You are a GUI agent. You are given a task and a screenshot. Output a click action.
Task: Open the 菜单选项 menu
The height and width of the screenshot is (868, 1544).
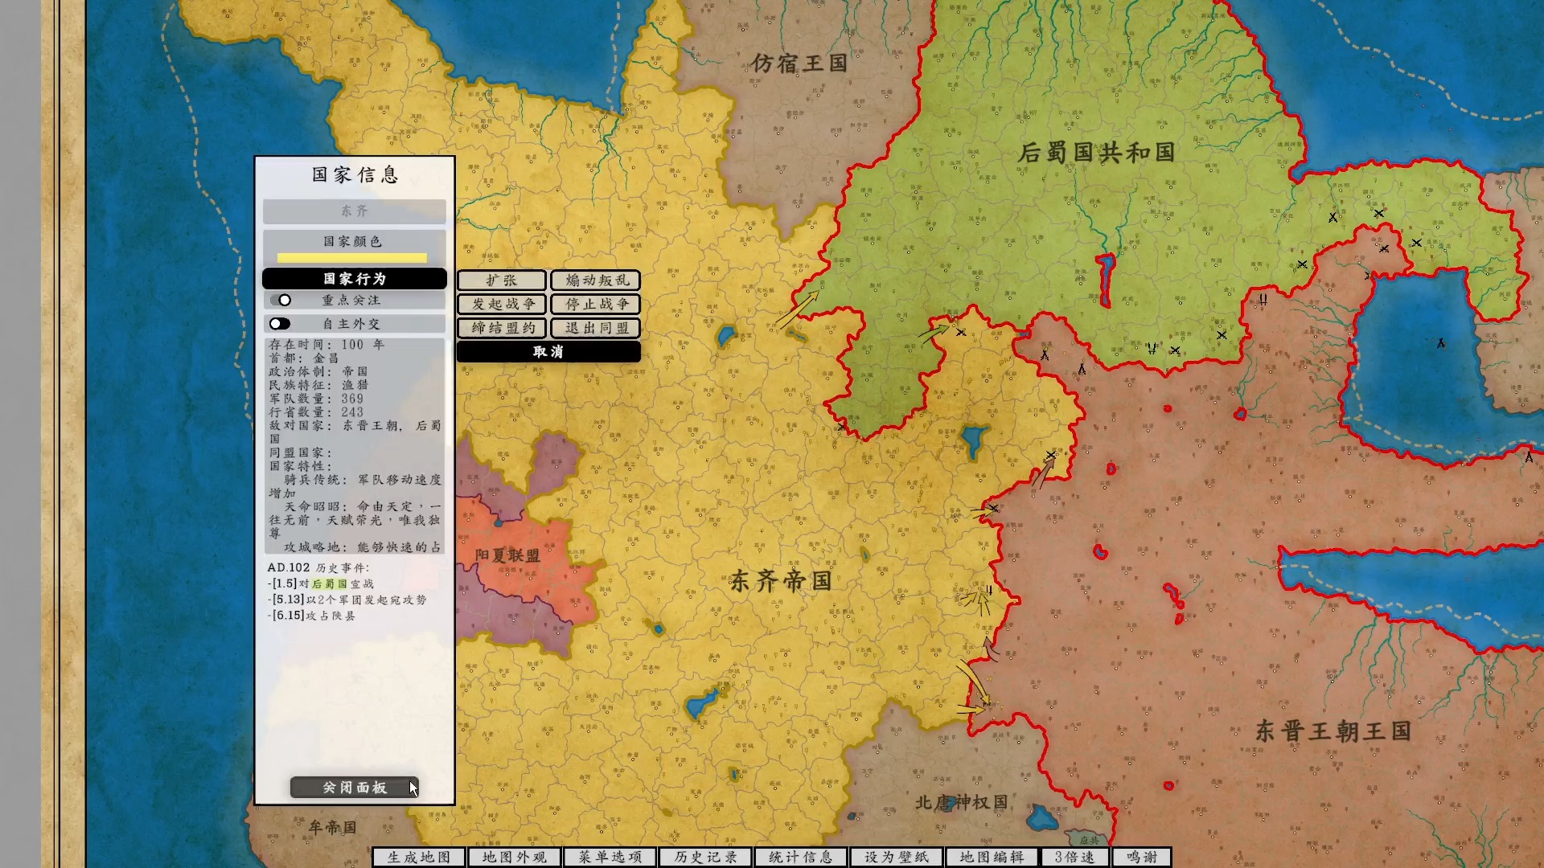609,858
